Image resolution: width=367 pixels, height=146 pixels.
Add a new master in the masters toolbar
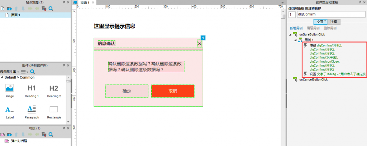tap(3, 135)
